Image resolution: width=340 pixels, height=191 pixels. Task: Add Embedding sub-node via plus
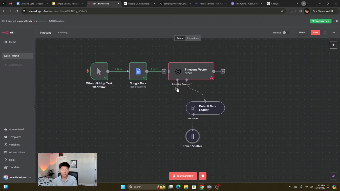pos(177,89)
